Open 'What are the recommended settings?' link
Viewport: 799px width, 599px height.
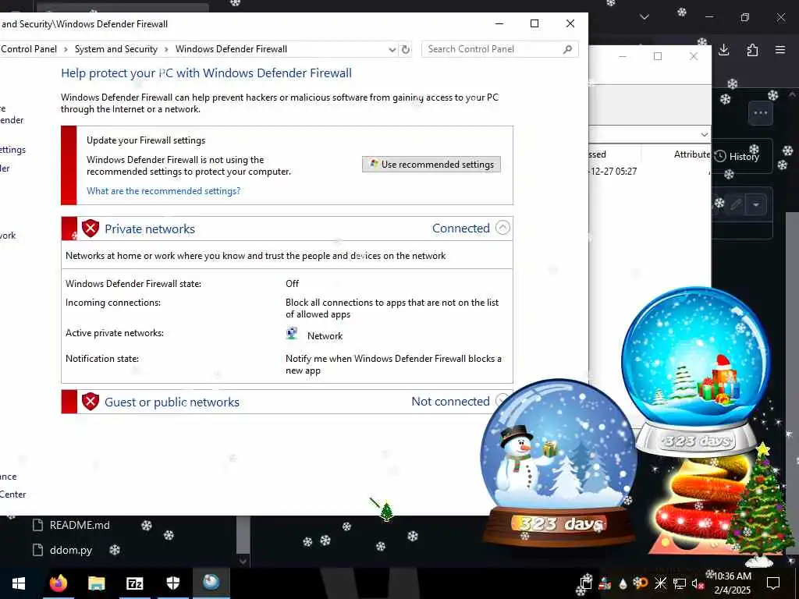(x=163, y=190)
